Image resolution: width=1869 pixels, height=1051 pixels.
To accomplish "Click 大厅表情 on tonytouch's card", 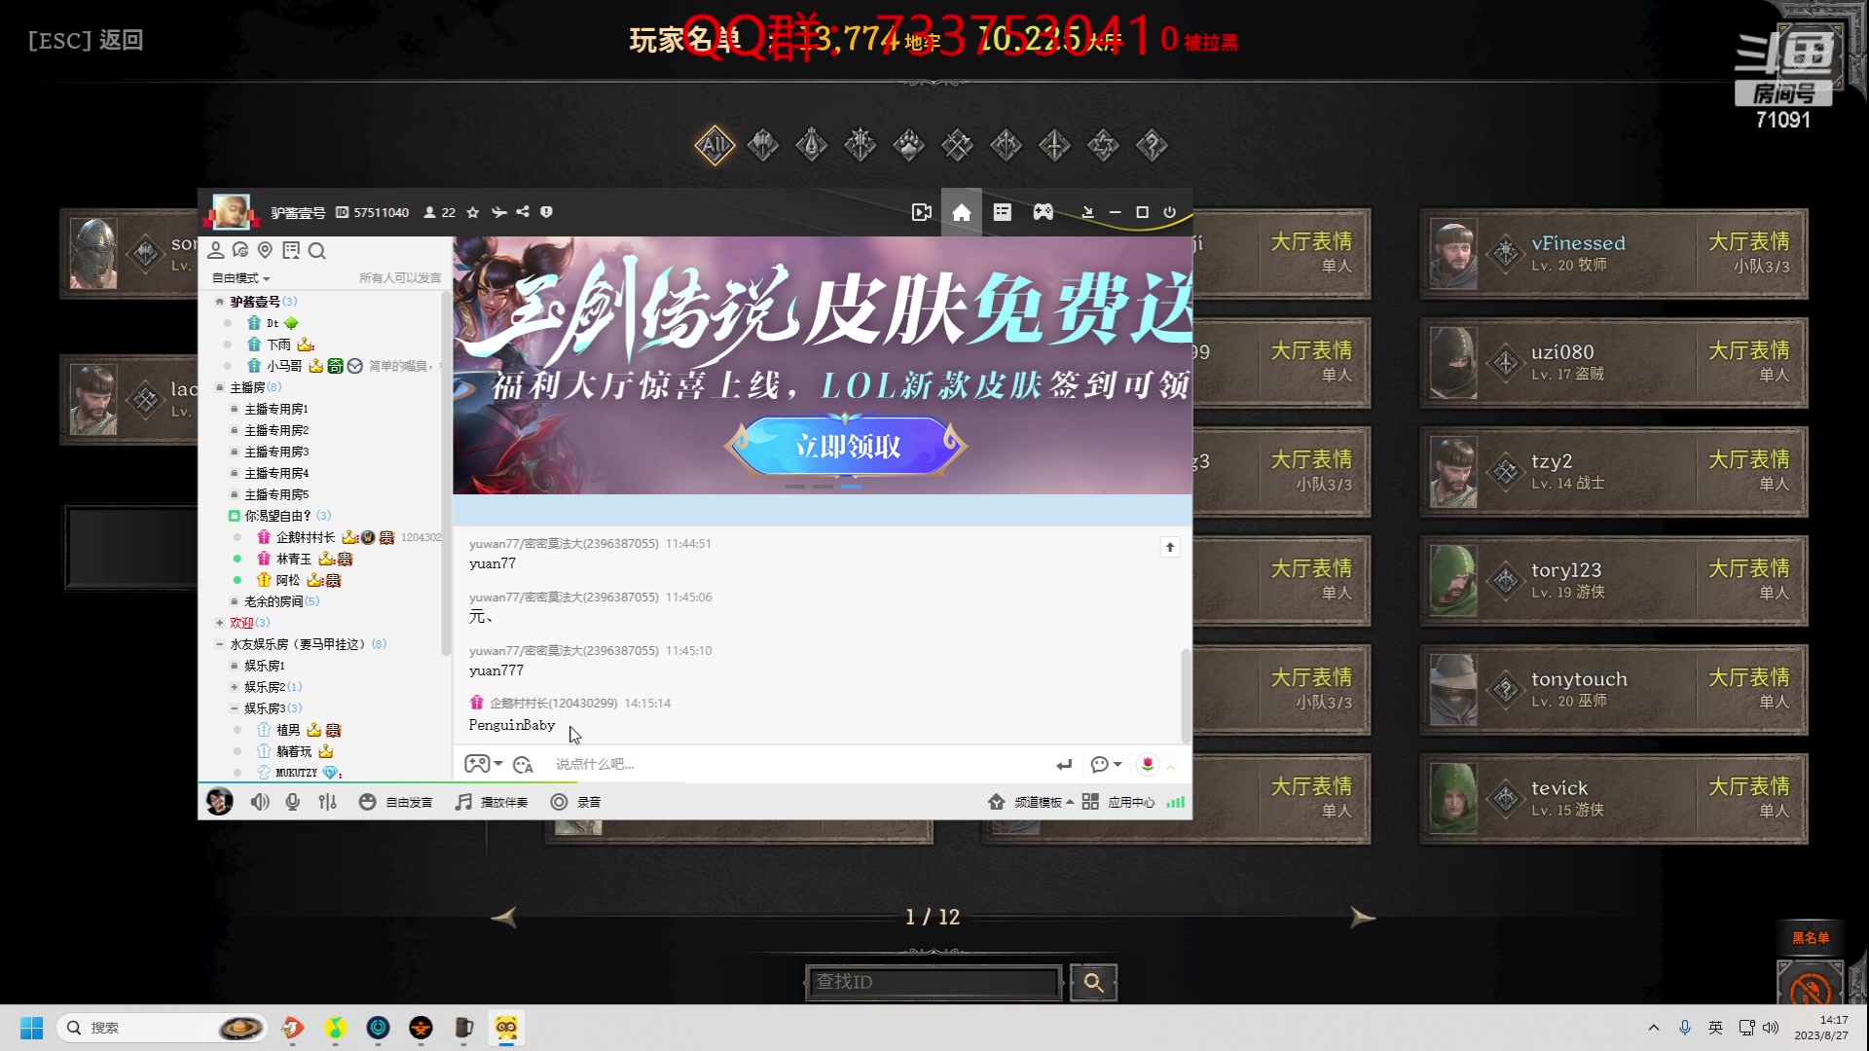I will pyautogui.click(x=1748, y=677).
